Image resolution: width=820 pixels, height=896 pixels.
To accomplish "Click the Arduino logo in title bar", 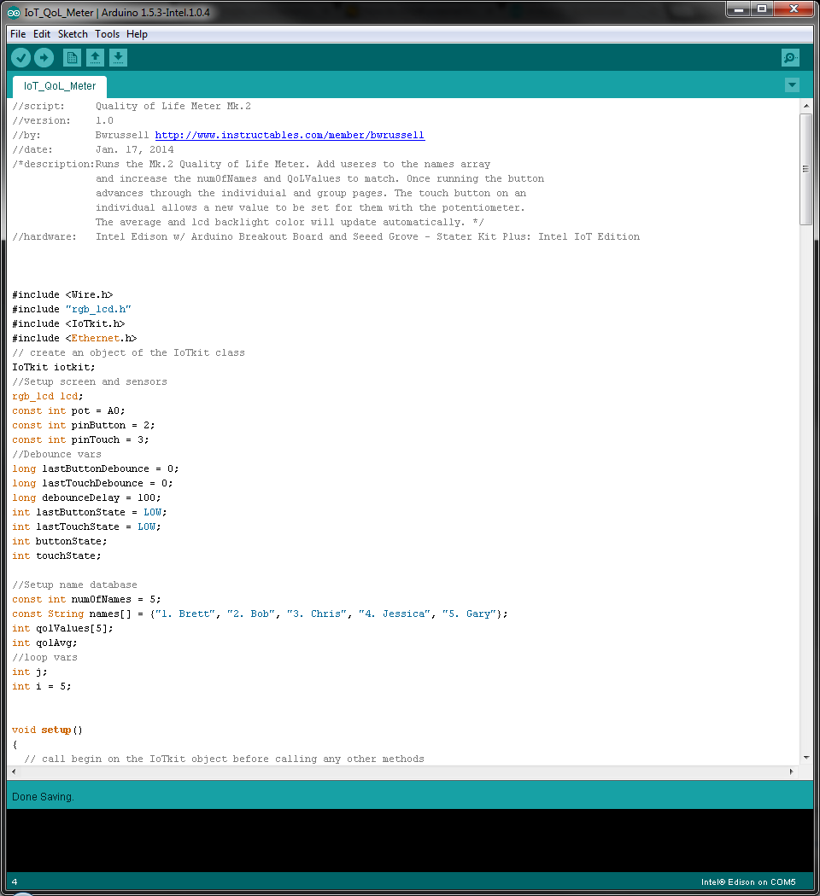I will 13,13.
